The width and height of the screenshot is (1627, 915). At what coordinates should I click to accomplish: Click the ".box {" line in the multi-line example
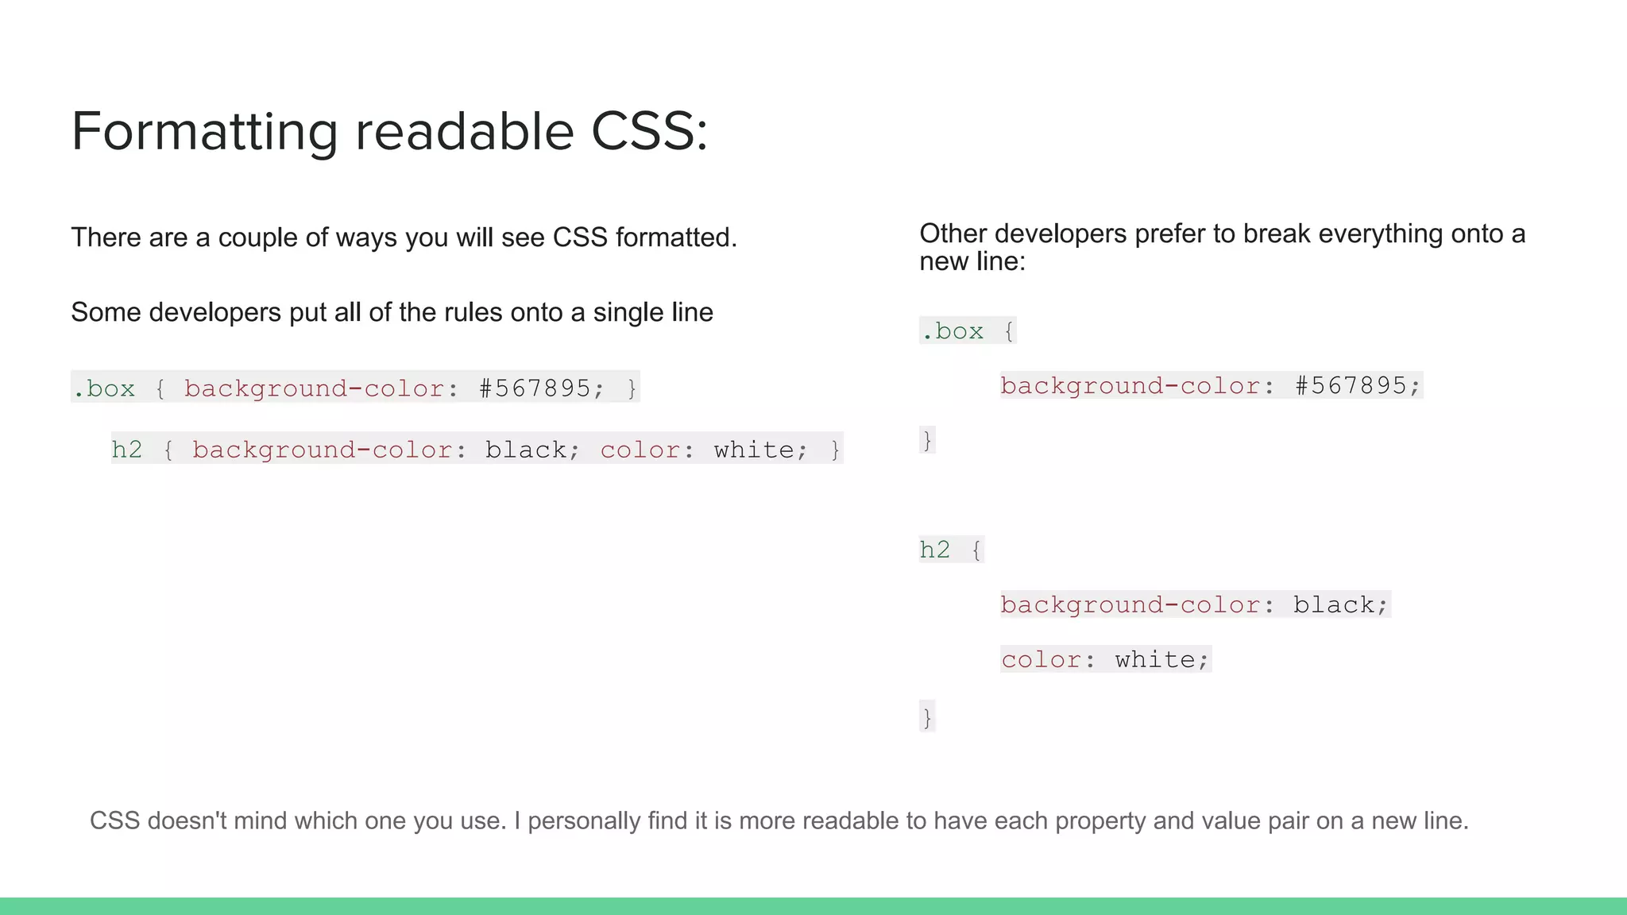pyautogui.click(x=967, y=330)
